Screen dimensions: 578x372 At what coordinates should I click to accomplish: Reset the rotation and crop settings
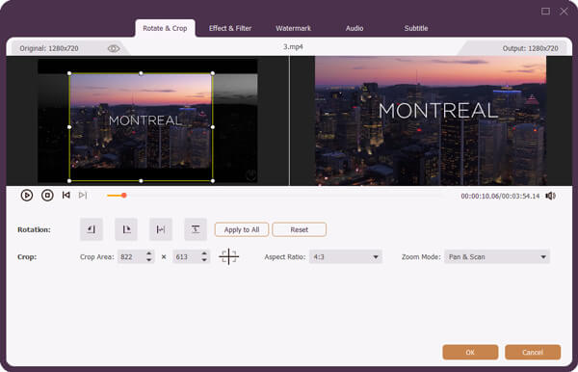pyautogui.click(x=299, y=229)
